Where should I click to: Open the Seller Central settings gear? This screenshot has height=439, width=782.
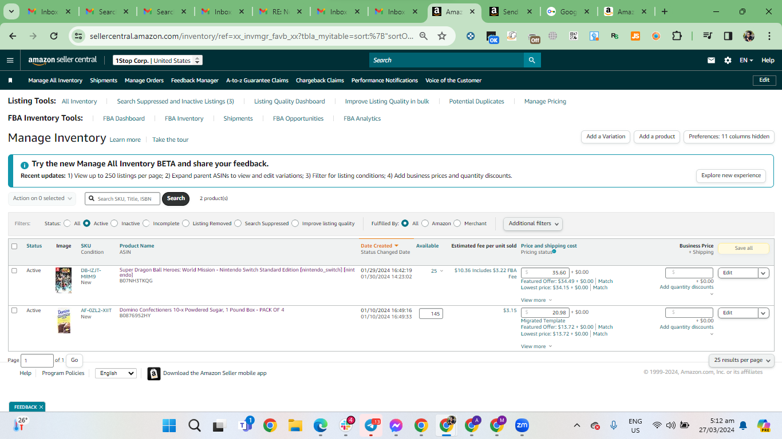point(728,60)
